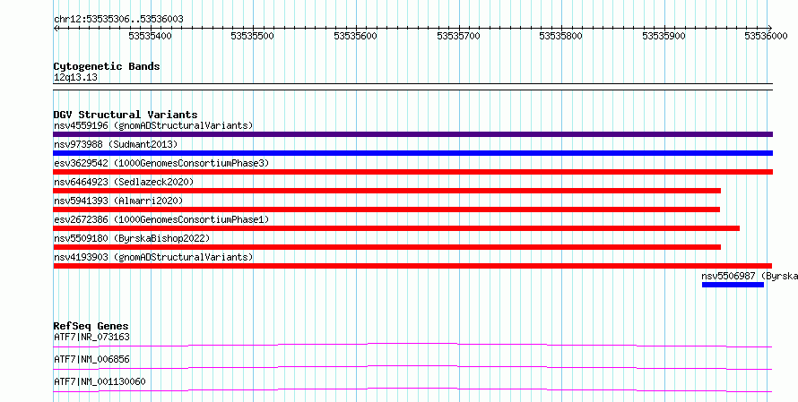The height and width of the screenshot is (402, 798).
Task: Select the 12q13.13 band label
Action: (x=75, y=77)
